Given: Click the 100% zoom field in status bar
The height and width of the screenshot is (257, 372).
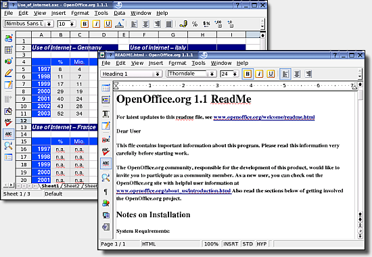Looking at the screenshot, I should (211, 244).
